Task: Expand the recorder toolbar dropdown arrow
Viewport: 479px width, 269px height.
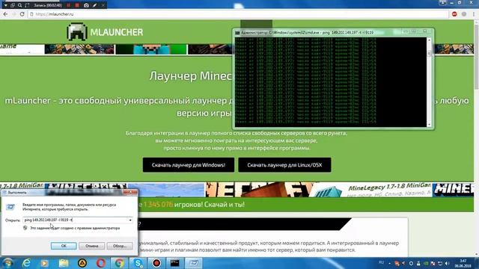Action: [5, 5]
